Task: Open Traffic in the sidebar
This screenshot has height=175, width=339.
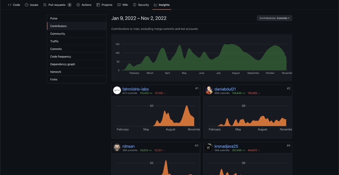Action: (x=77, y=41)
